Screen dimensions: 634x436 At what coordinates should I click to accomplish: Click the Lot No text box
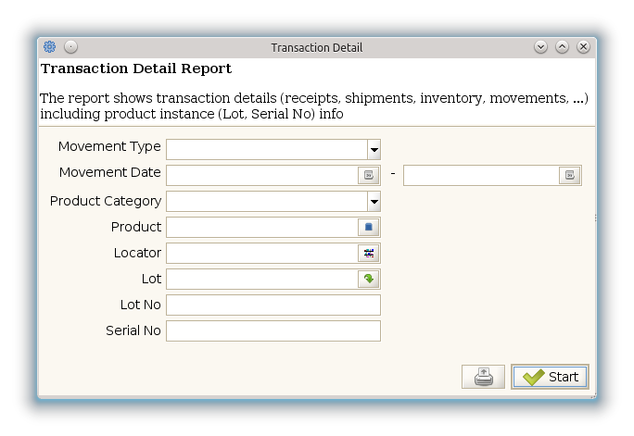point(273,305)
